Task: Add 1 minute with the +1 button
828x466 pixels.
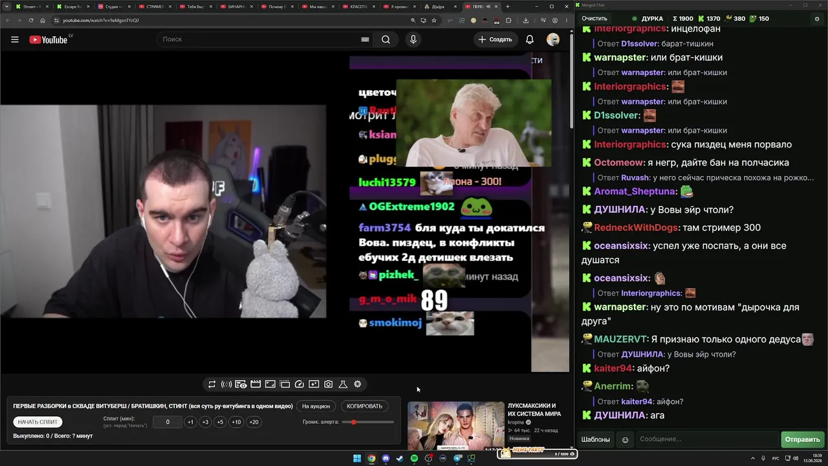Action: [190, 422]
